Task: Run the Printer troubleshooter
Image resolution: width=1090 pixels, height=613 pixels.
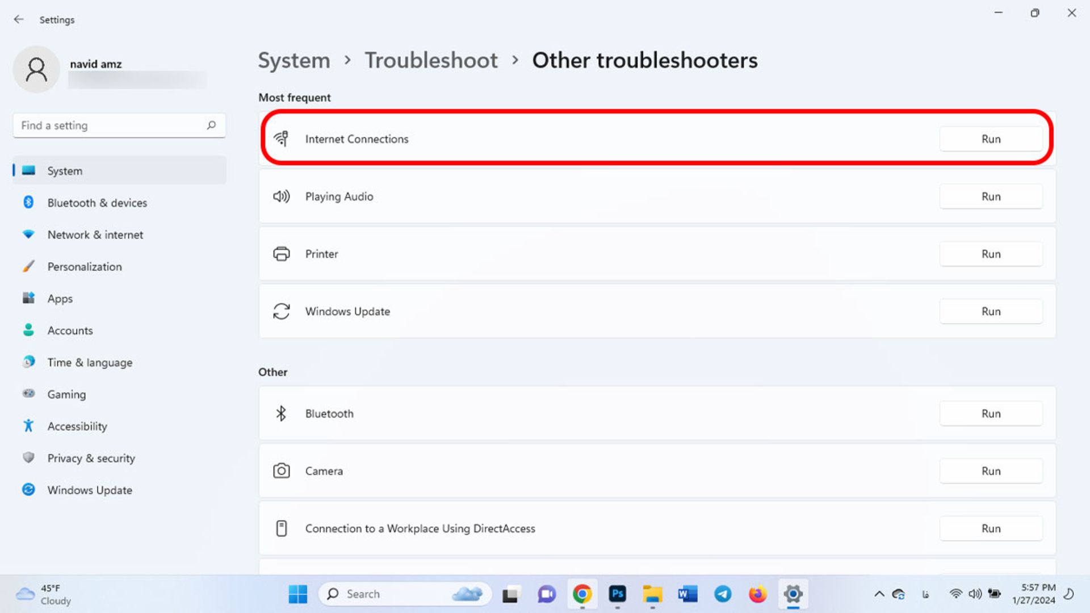Action: [991, 254]
